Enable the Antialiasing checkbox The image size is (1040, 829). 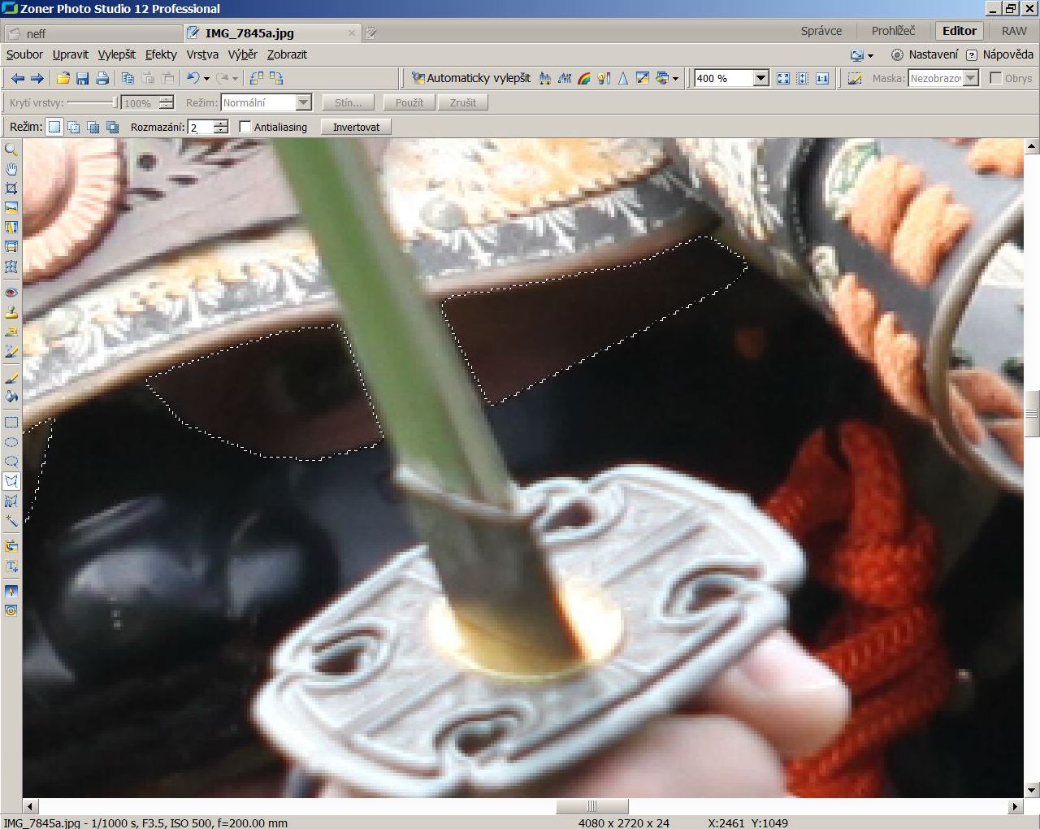pyautogui.click(x=245, y=127)
